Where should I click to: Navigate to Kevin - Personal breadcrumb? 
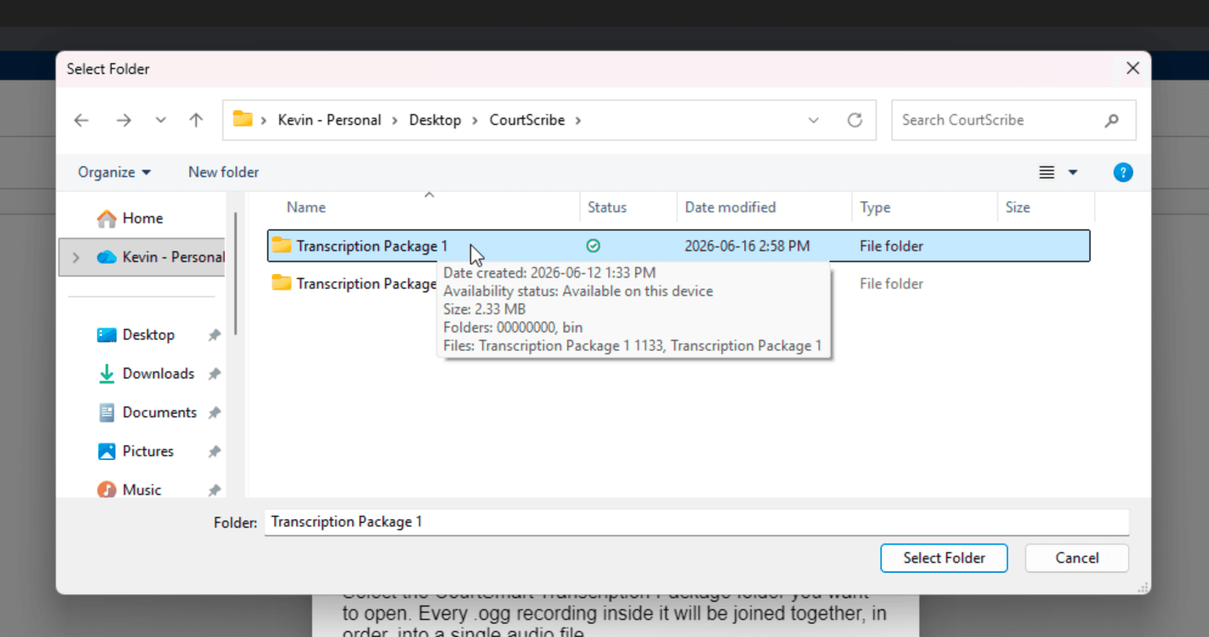pyautogui.click(x=329, y=120)
